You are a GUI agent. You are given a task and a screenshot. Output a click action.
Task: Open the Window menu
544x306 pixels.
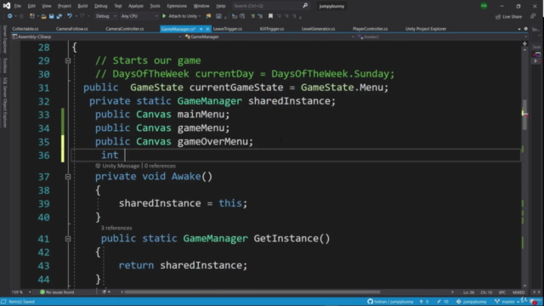click(201, 6)
